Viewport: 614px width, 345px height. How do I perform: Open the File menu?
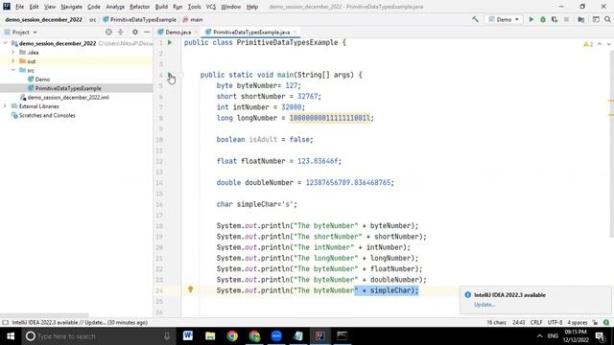click(19, 7)
